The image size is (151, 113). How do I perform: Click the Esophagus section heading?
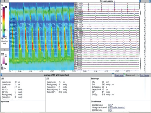click(95, 79)
